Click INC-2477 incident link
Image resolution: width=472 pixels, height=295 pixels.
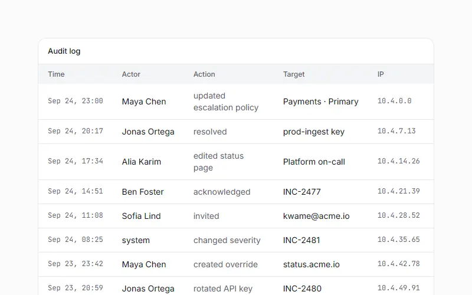(302, 192)
